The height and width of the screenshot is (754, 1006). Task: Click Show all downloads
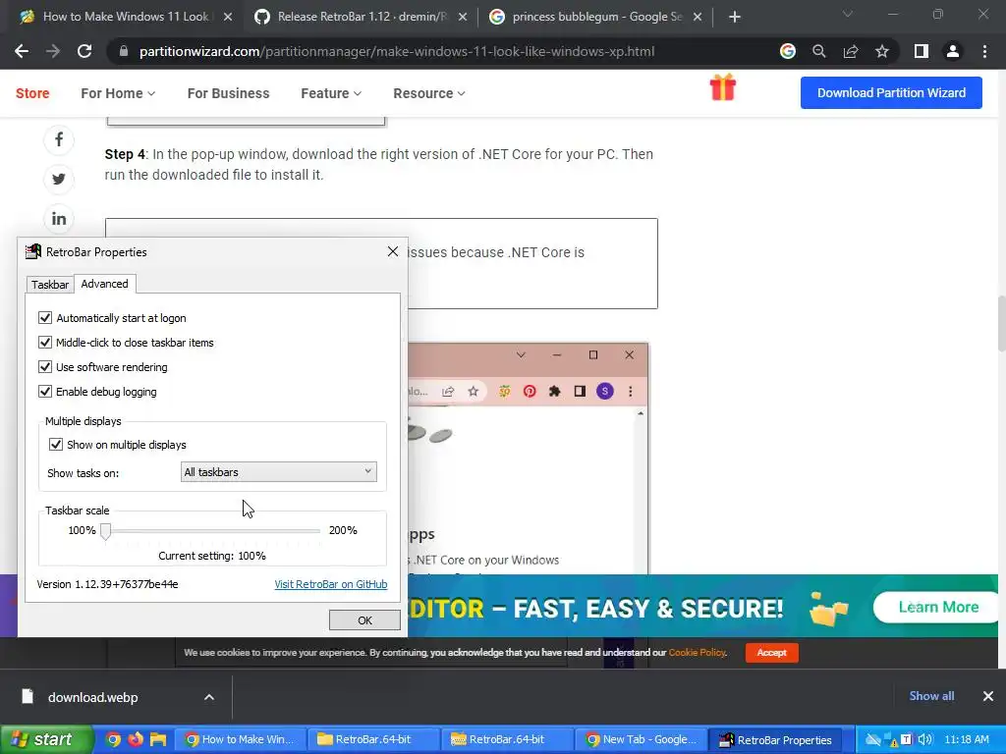pos(931,696)
